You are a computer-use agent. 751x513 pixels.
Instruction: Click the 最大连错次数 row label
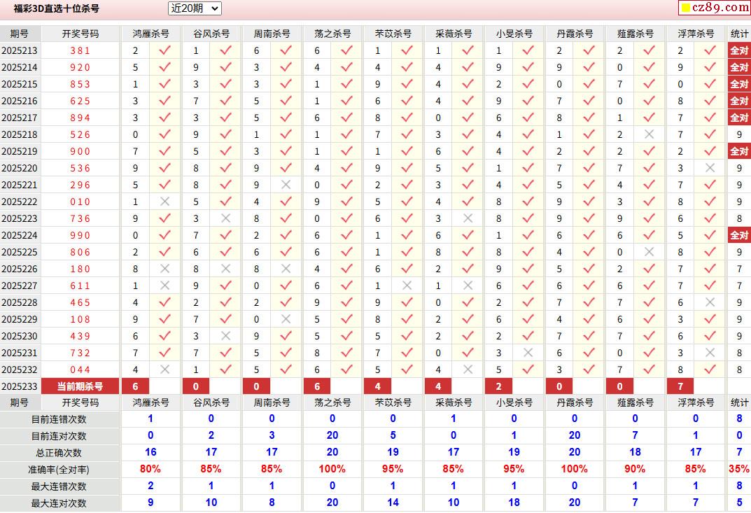click(59, 486)
